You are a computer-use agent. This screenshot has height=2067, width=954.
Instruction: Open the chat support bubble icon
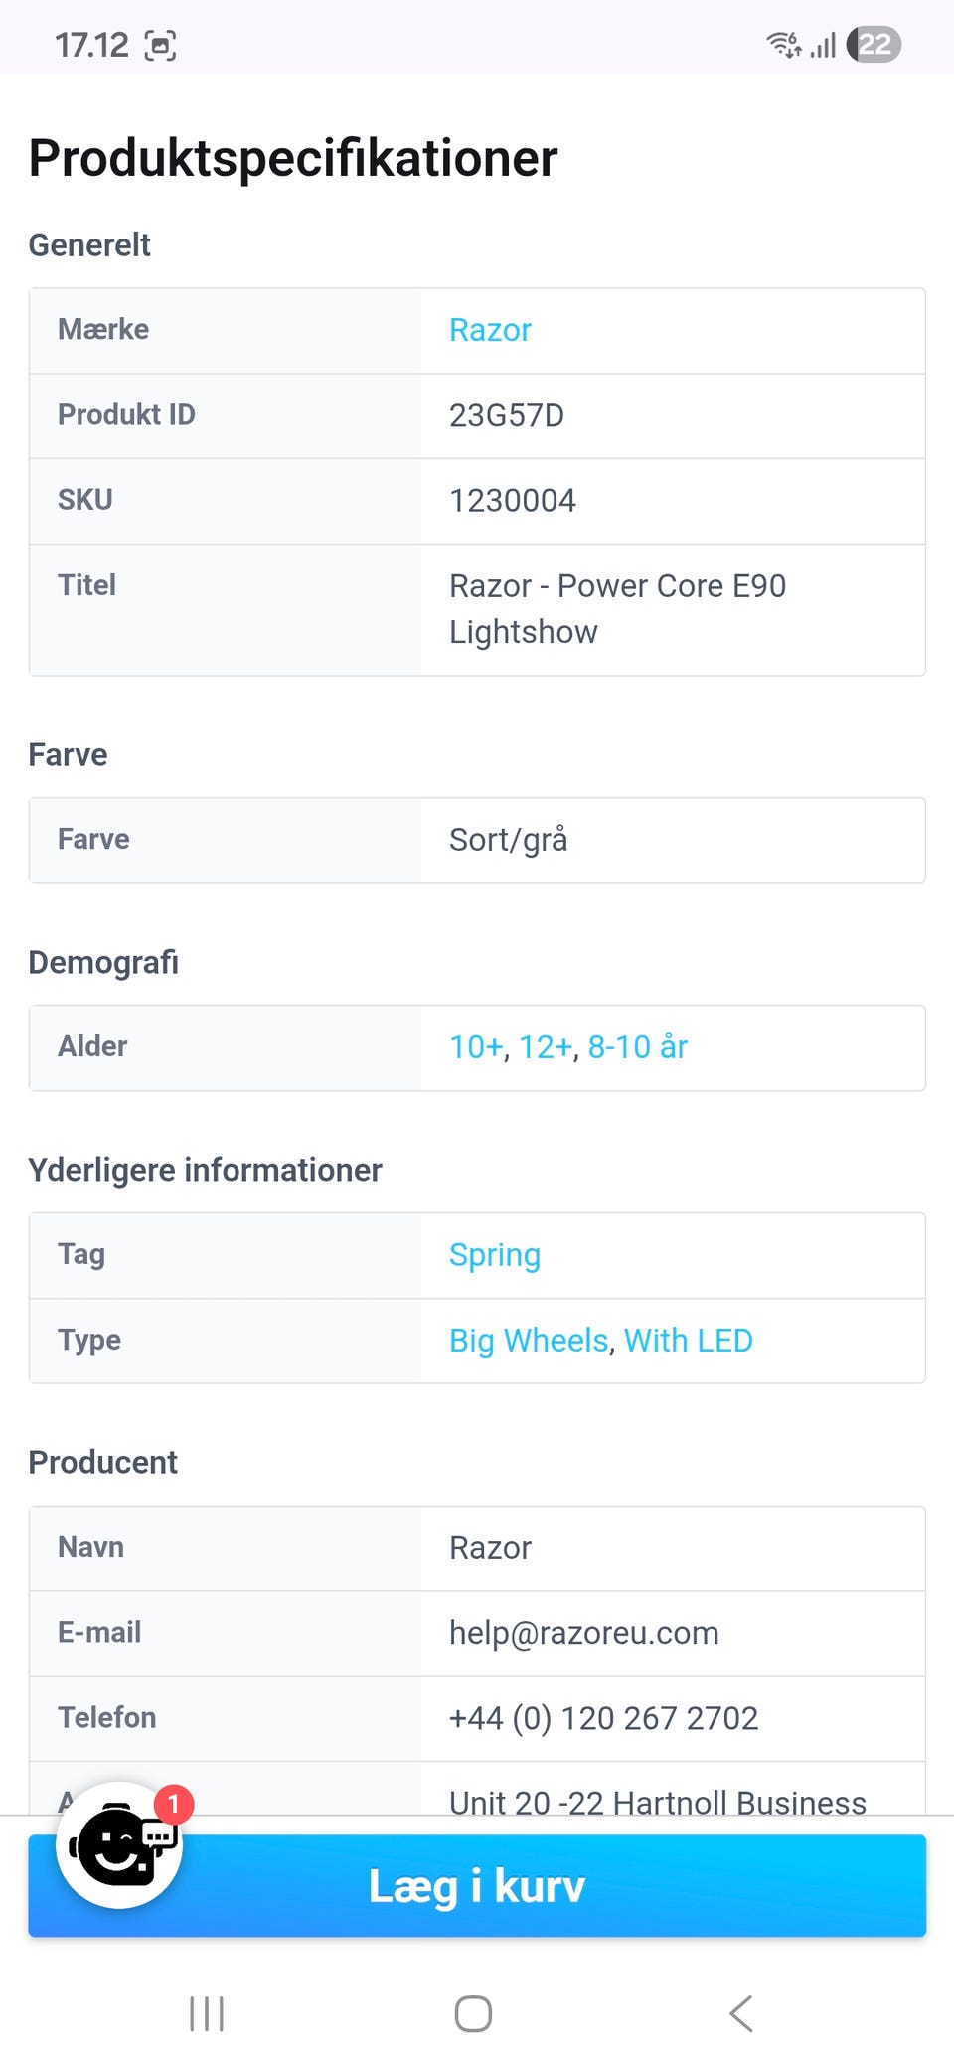[119, 1845]
